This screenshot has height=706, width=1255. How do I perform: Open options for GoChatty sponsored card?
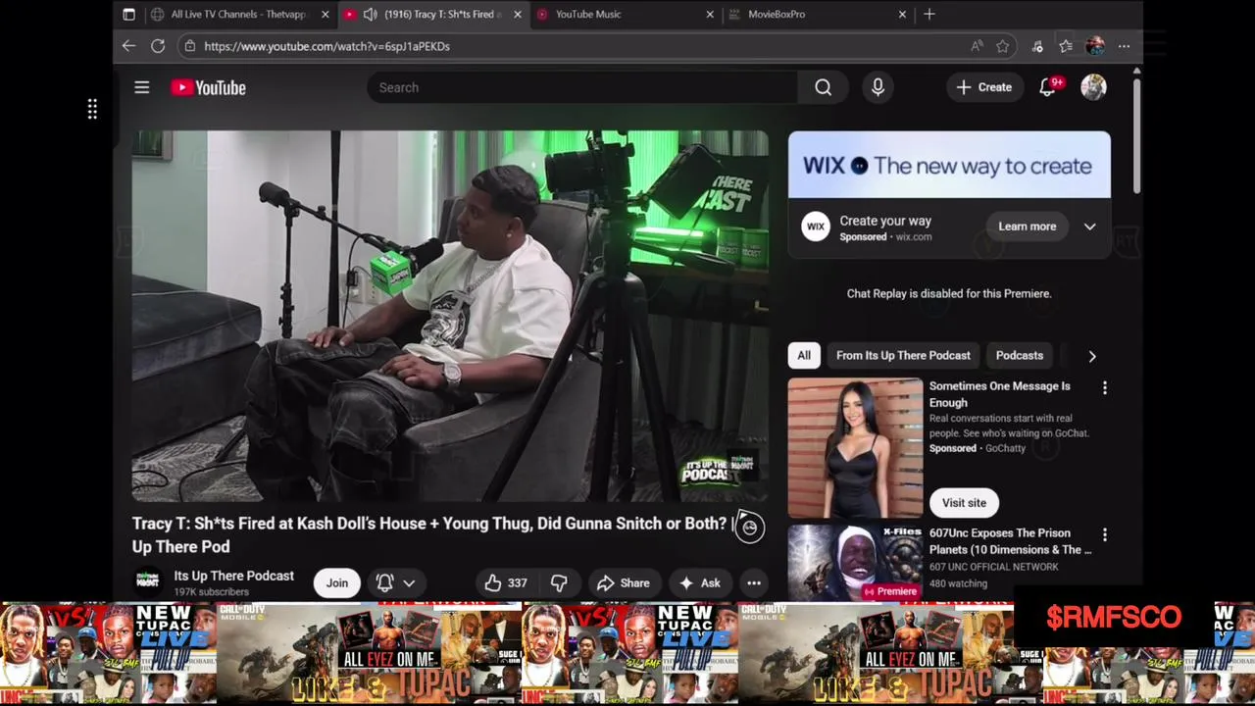[x=1105, y=388]
